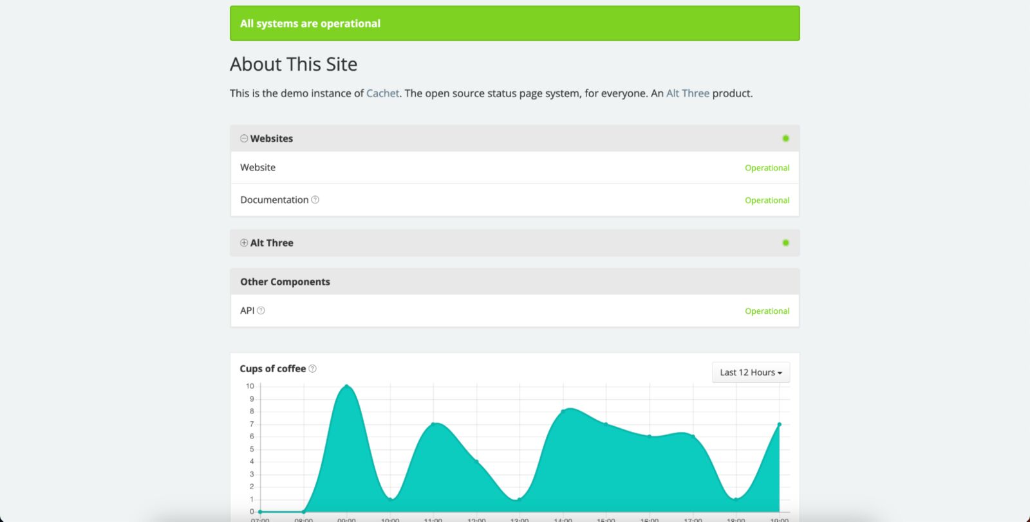Image resolution: width=1030 pixels, height=522 pixels.
Task: Click the About This Site heading
Action: pos(294,64)
